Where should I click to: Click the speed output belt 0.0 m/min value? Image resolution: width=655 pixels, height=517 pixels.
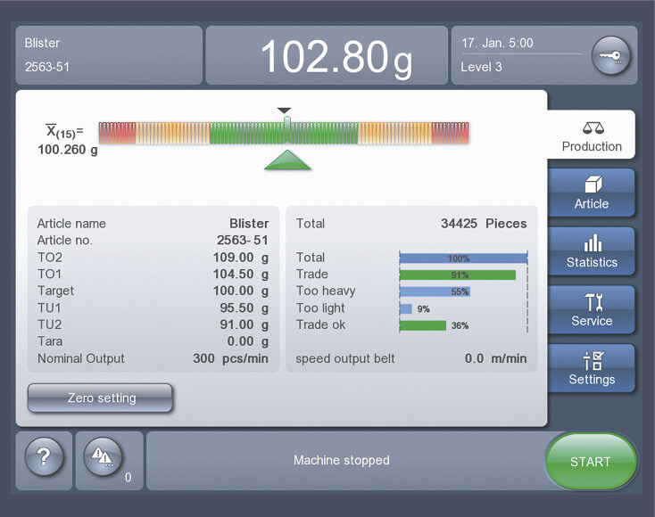pyautogui.click(x=496, y=358)
